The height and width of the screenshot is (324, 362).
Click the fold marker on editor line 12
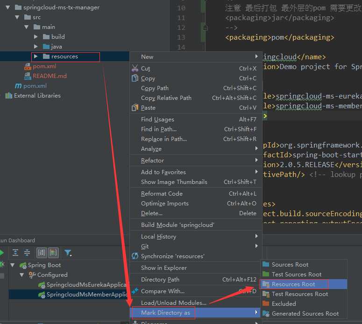(x=205, y=28)
